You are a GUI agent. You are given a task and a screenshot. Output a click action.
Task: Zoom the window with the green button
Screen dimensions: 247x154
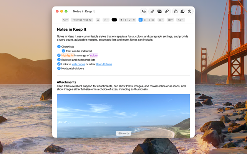tap(66, 11)
